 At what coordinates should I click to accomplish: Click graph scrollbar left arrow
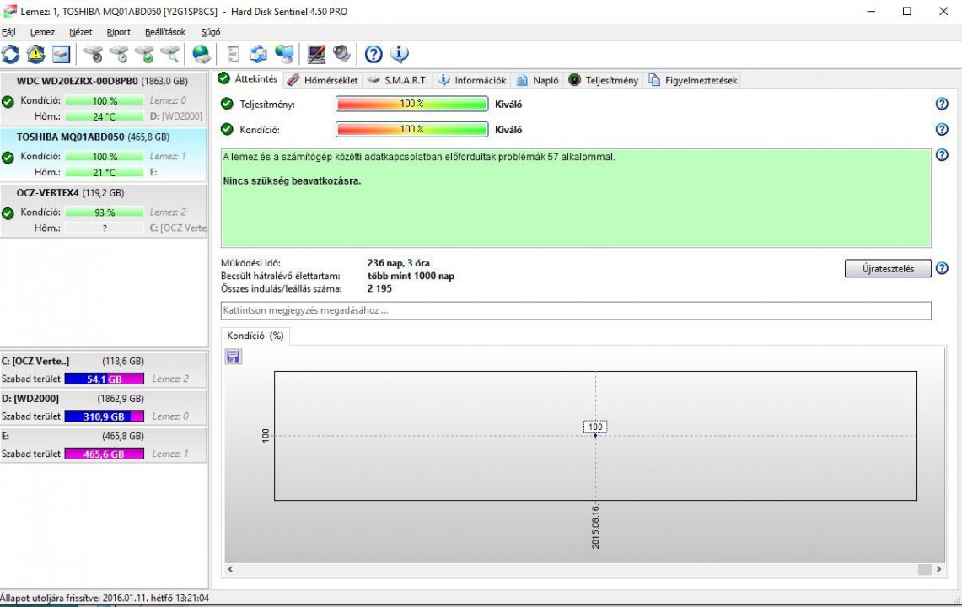tap(231, 569)
